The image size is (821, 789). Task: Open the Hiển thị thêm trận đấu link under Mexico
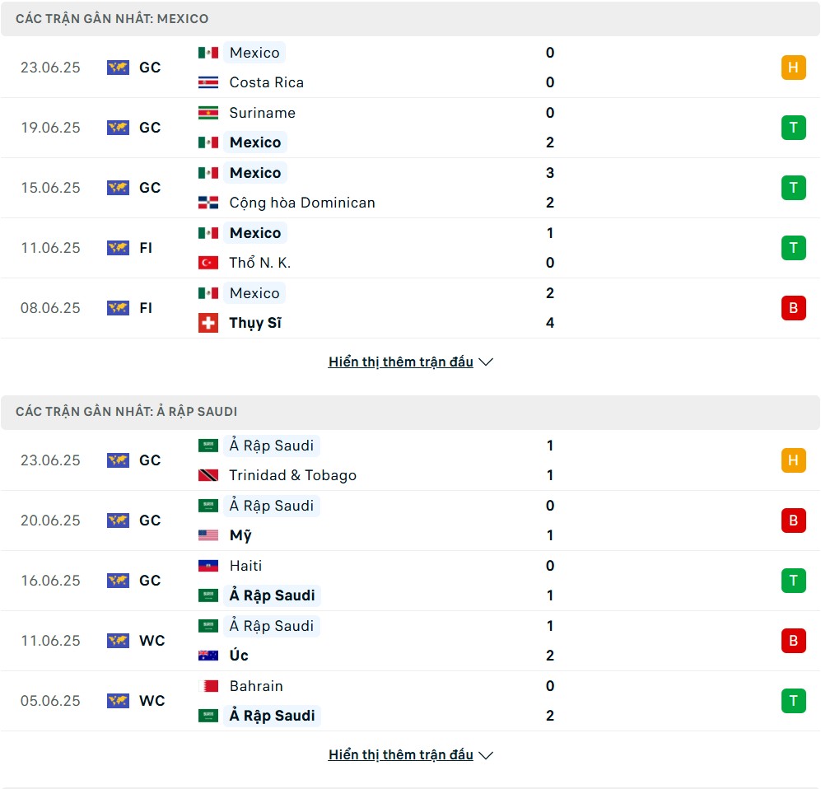[x=400, y=362]
